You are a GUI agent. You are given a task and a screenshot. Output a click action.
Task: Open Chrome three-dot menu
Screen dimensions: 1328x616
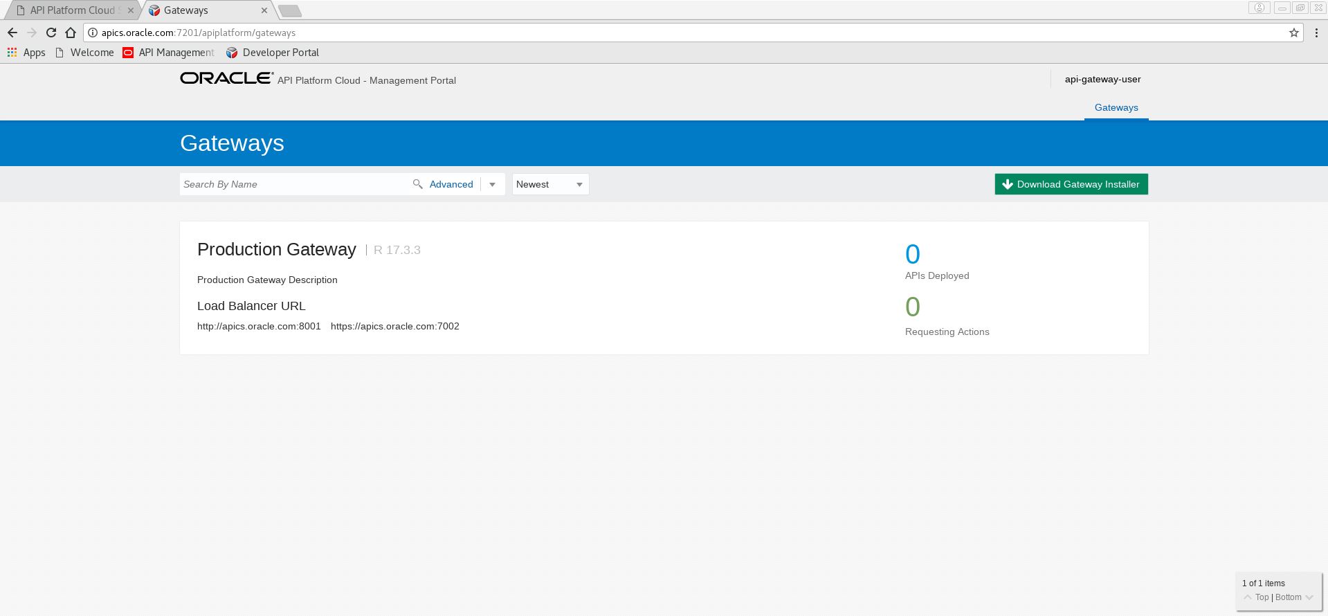(x=1316, y=33)
